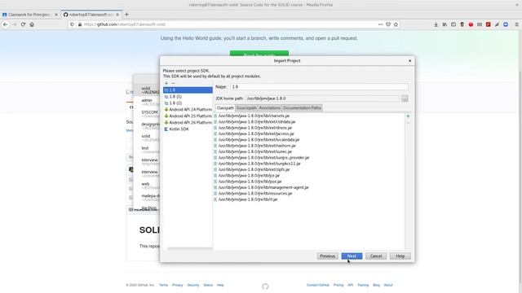Image resolution: width=522 pixels, height=293 pixels.
Task: Open the Documentation Paths tab
Action: [x=302, y=108]
